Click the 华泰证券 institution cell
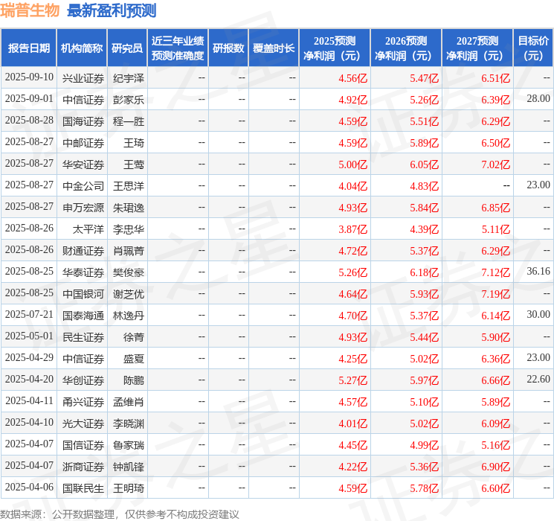 coord(83,272)
